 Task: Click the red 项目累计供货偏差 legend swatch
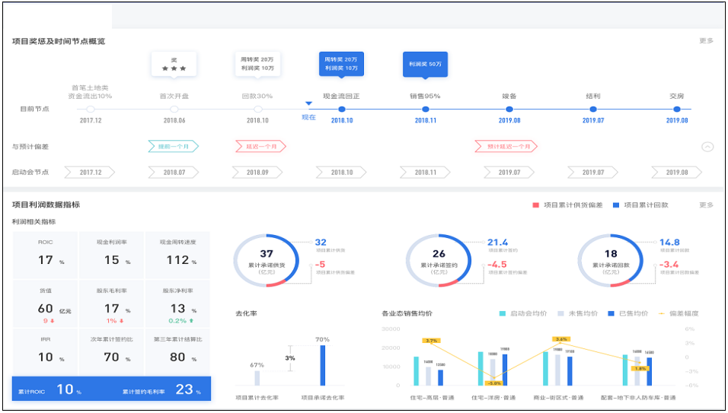pos(536,205)
